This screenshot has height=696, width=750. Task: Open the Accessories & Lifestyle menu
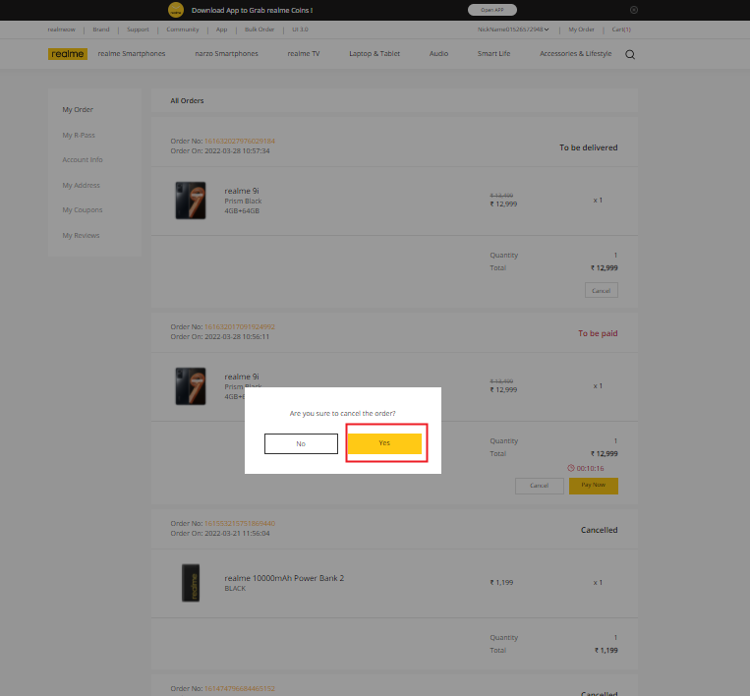pos(575,53)
